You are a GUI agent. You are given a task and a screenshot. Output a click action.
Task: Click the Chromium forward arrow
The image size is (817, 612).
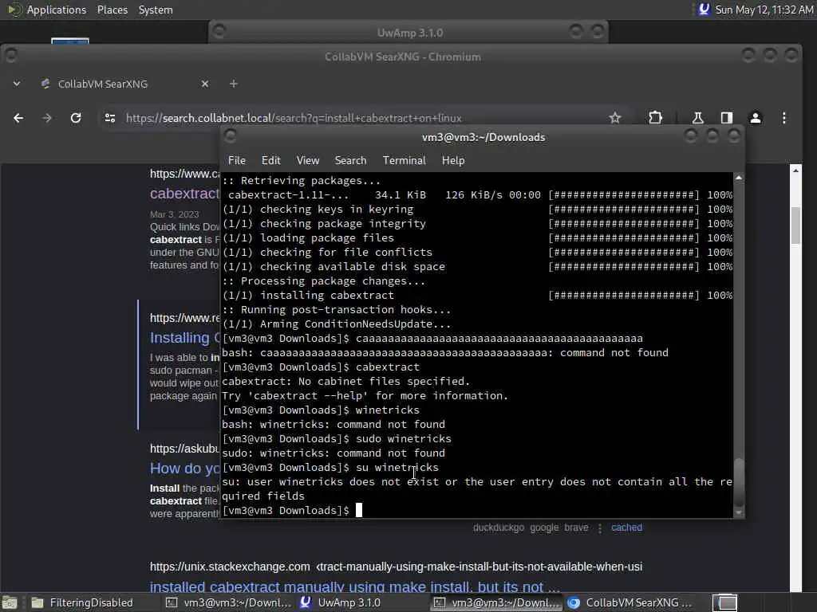coord(47,118)
